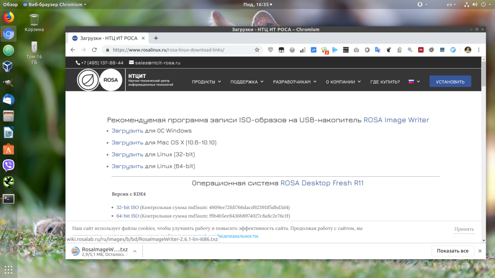Open the Russian flag language selector
This screenshot has width=495, height=278.
point(414,82)
